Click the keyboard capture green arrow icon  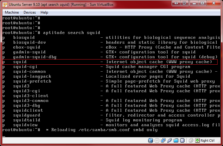(197, 141)
